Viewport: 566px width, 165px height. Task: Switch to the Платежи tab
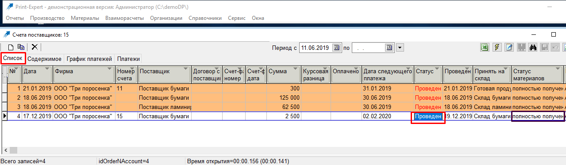click(x=128, y=59)
